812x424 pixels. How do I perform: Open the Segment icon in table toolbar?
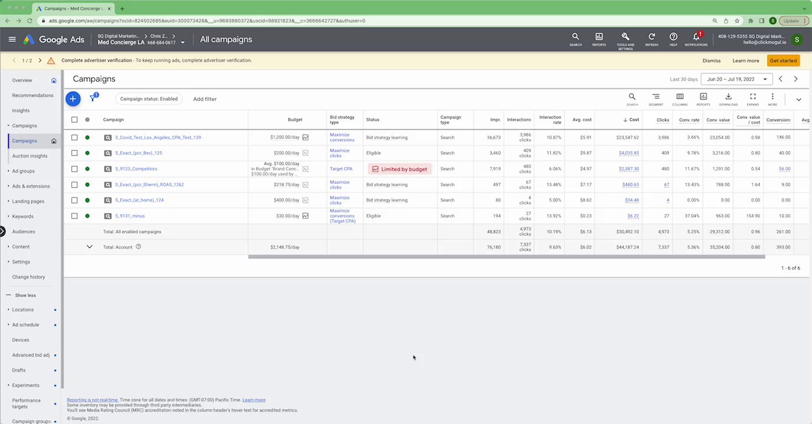(x=656, y=98)
